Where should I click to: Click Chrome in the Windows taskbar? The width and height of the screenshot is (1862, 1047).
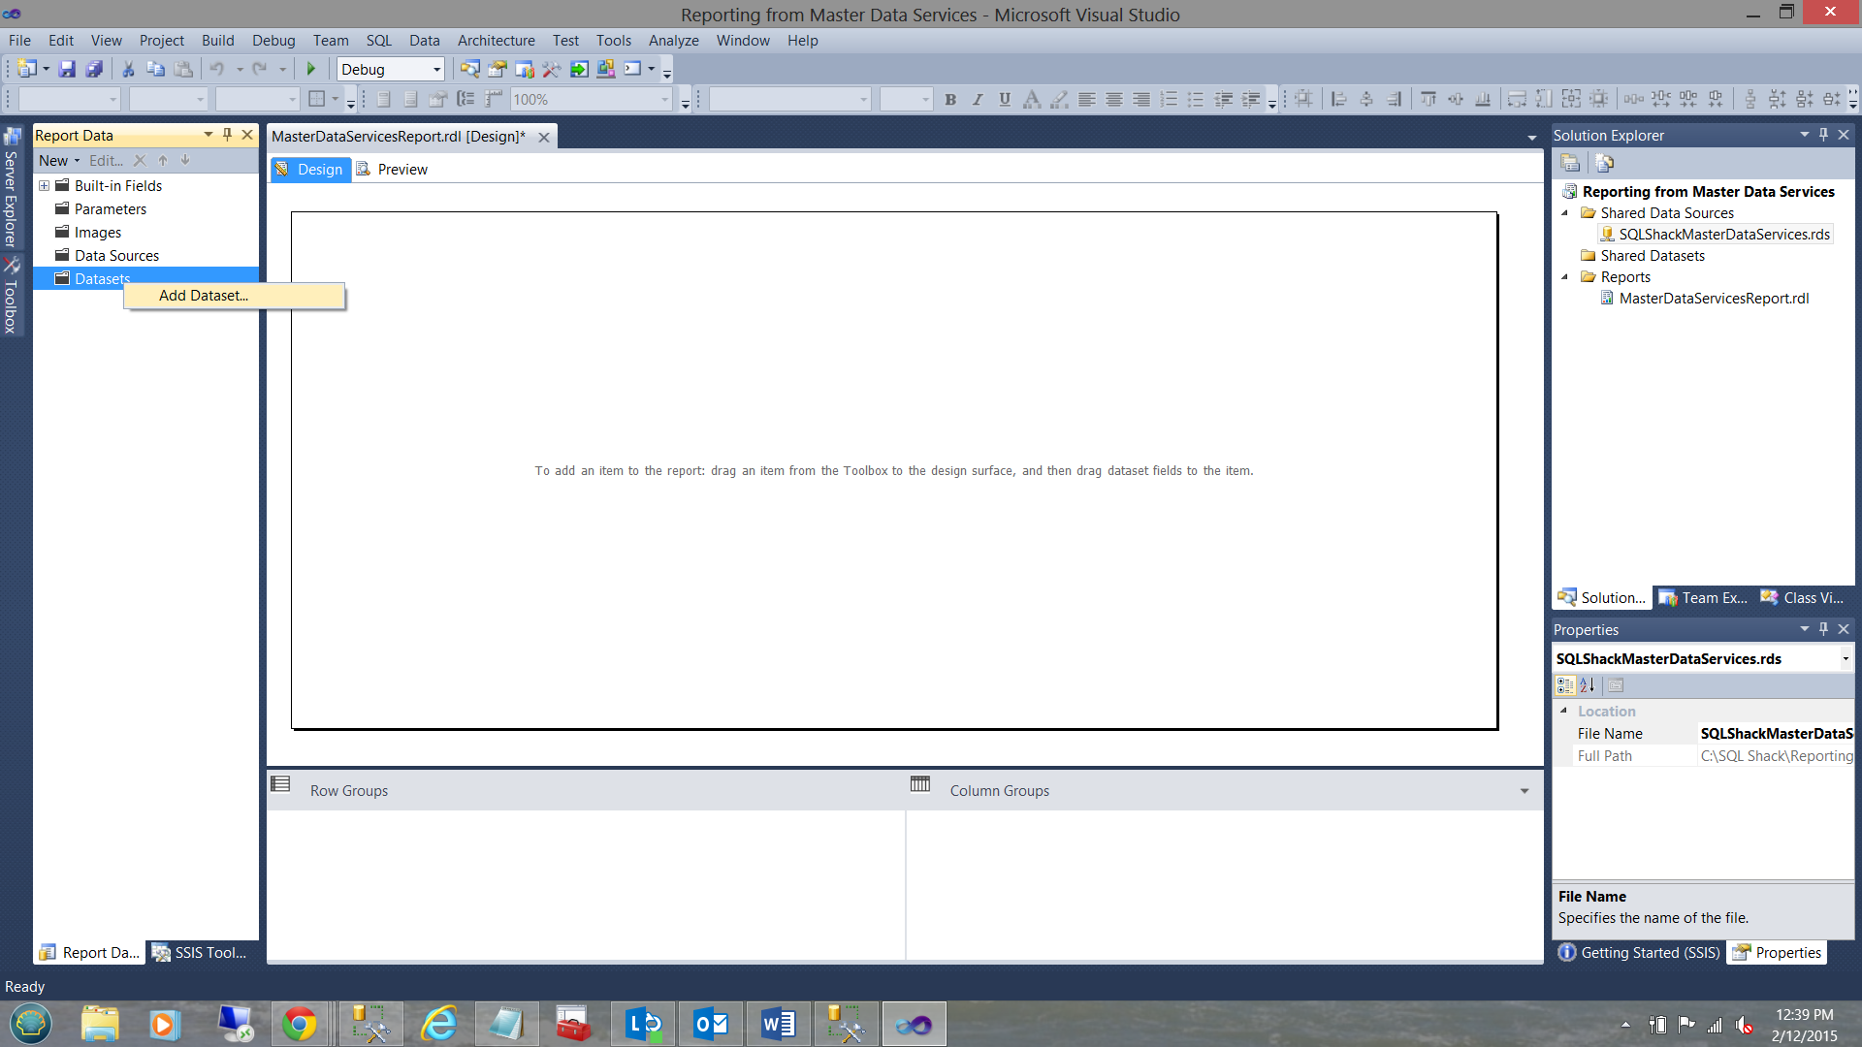(x=299, y=1024)
